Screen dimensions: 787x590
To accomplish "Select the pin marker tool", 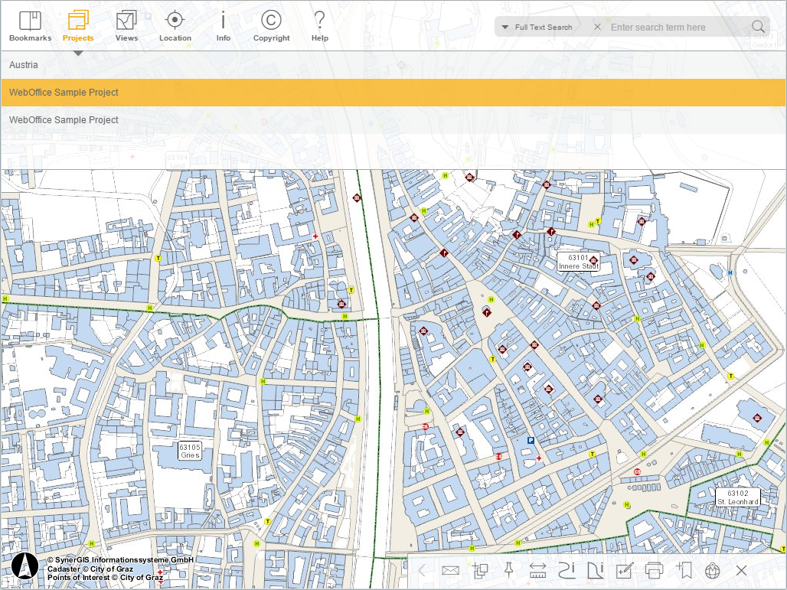I will tap(508, 570).
